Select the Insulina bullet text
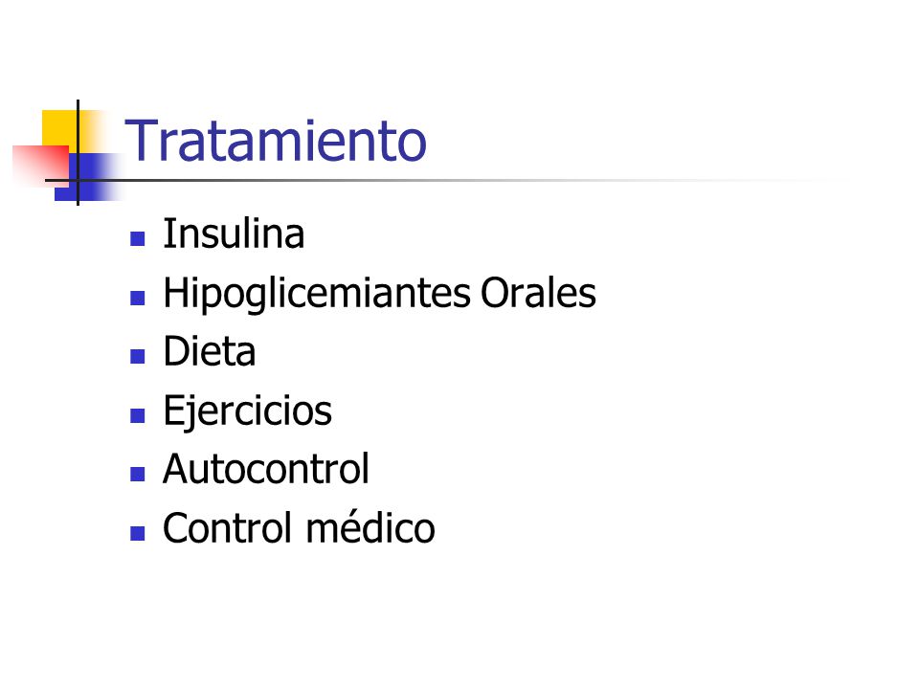This screenshot has width=919, height=689. 234,233
